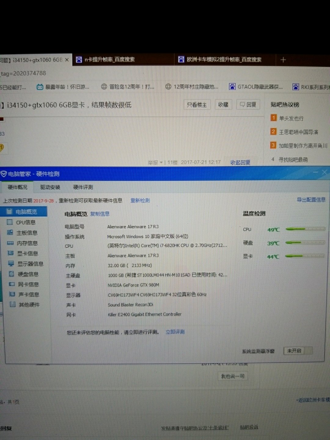Click the Baidu paw icon of GTAOL隐藏武器获 bookmark
This screenshot has height=440, width=330.
pos(232,86)
